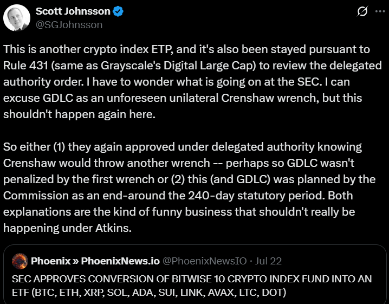
Task: Click the blue verified badge
Action: pos(118,11)
